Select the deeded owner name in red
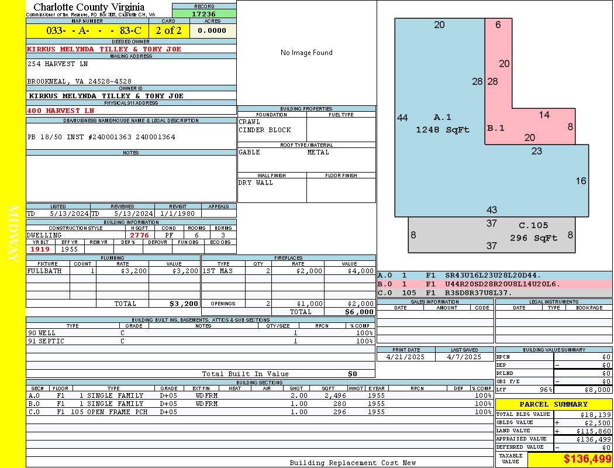614x468 pixels. (104, 49)
